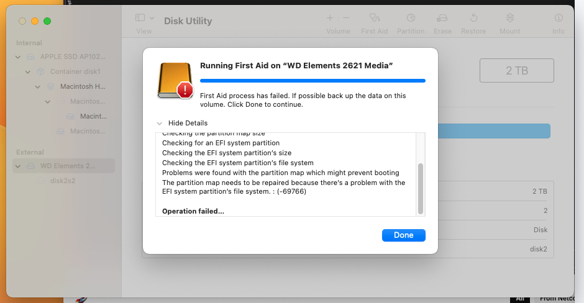
Task: Click the add Volume plus icon
Action: point(330,19)
